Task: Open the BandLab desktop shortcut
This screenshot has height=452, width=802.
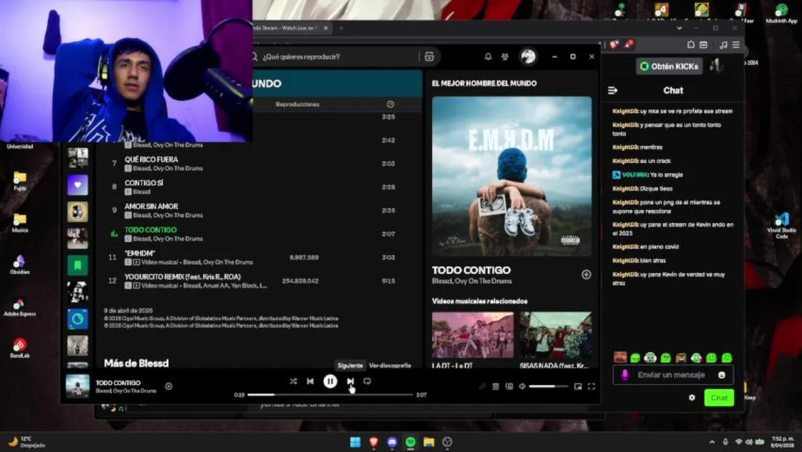Action: point(19,348)
